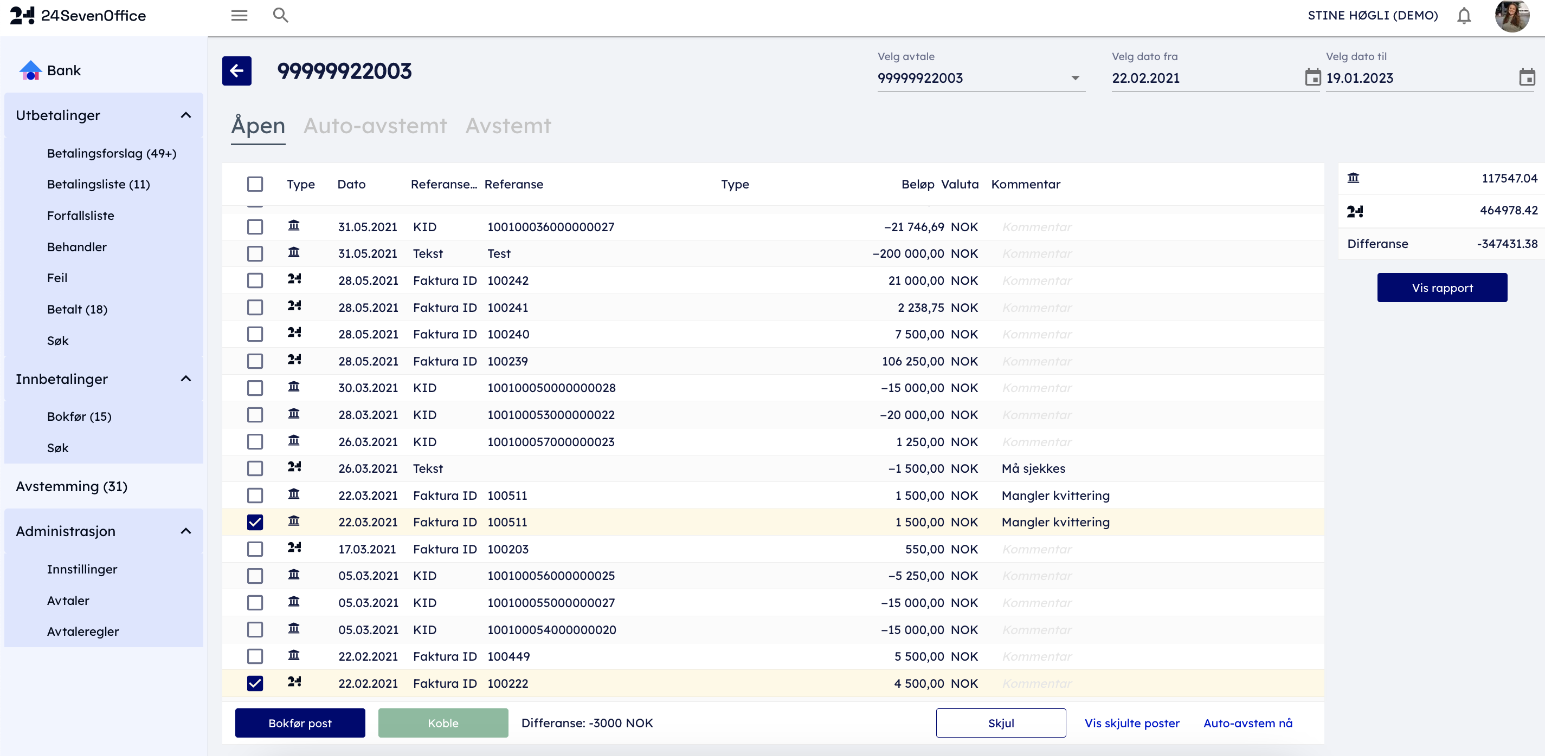The image size is (1545, 756).
Task: Click comment field on 28.05.2021 100242 row
Action: pyautogui.click(x=1037, y=281)
